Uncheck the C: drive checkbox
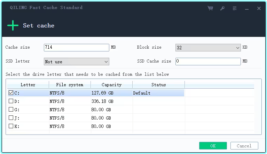The image size is (267, 154). [x=11, y=92]
